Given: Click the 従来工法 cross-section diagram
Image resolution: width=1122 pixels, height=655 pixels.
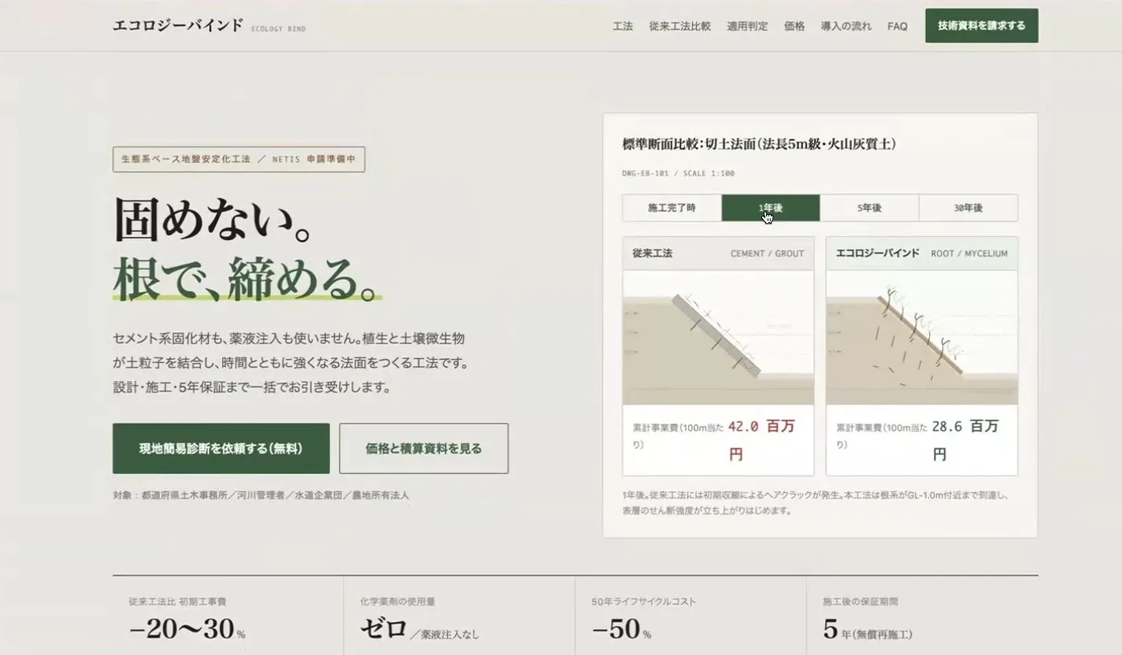Looking at the screenshot, I should click(x=718, y=338).
